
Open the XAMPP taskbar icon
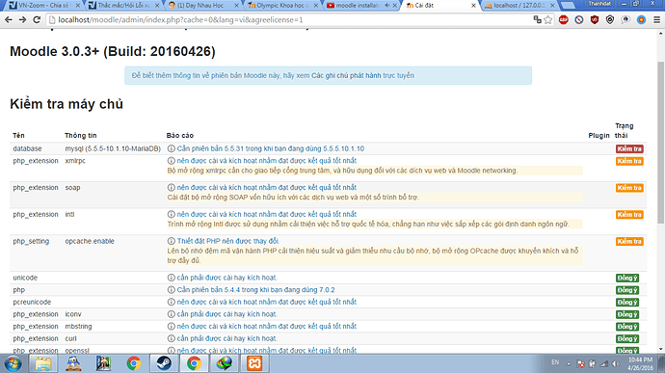coord(254,363)
